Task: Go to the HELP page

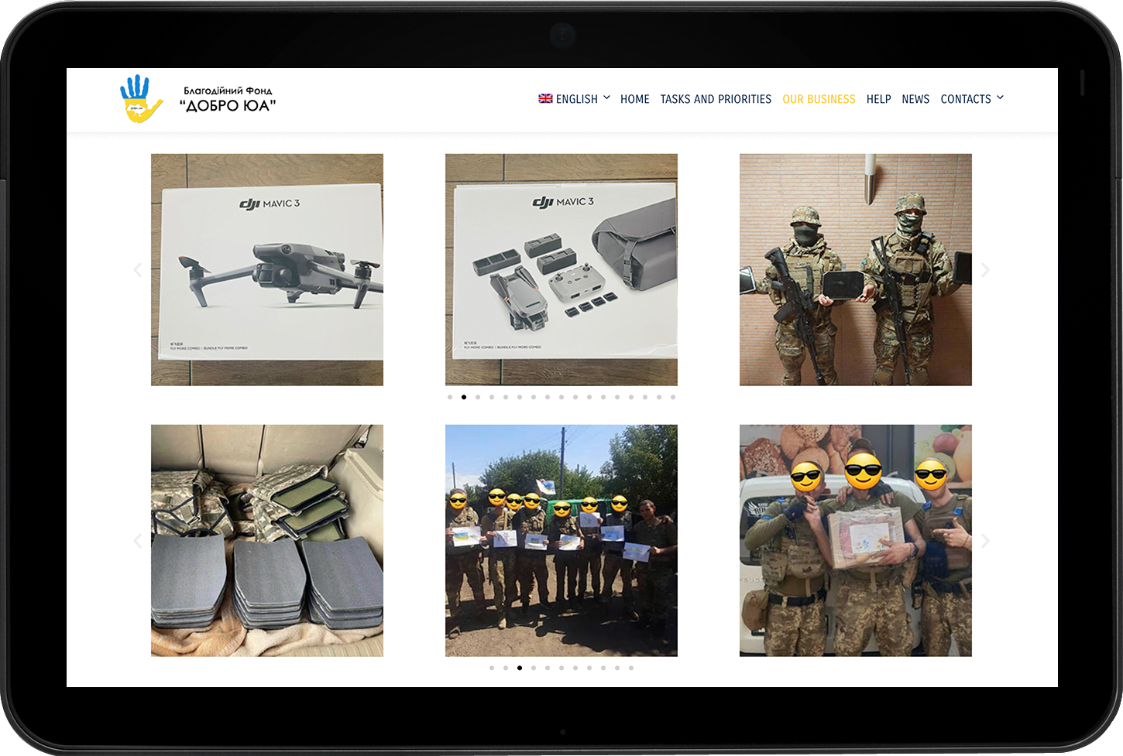Action: click(878, 99)
